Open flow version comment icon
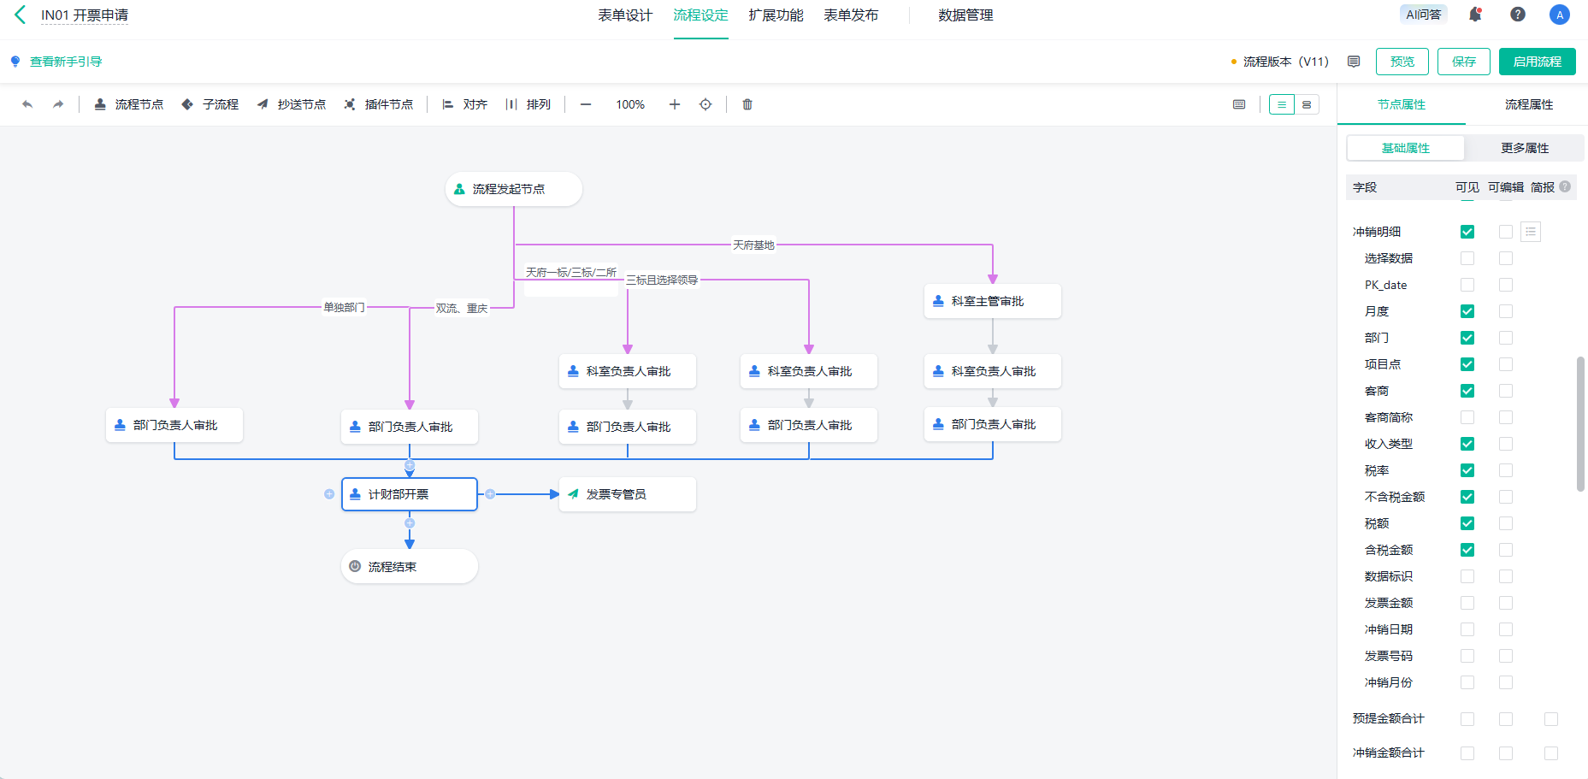 pos(1354,62)
